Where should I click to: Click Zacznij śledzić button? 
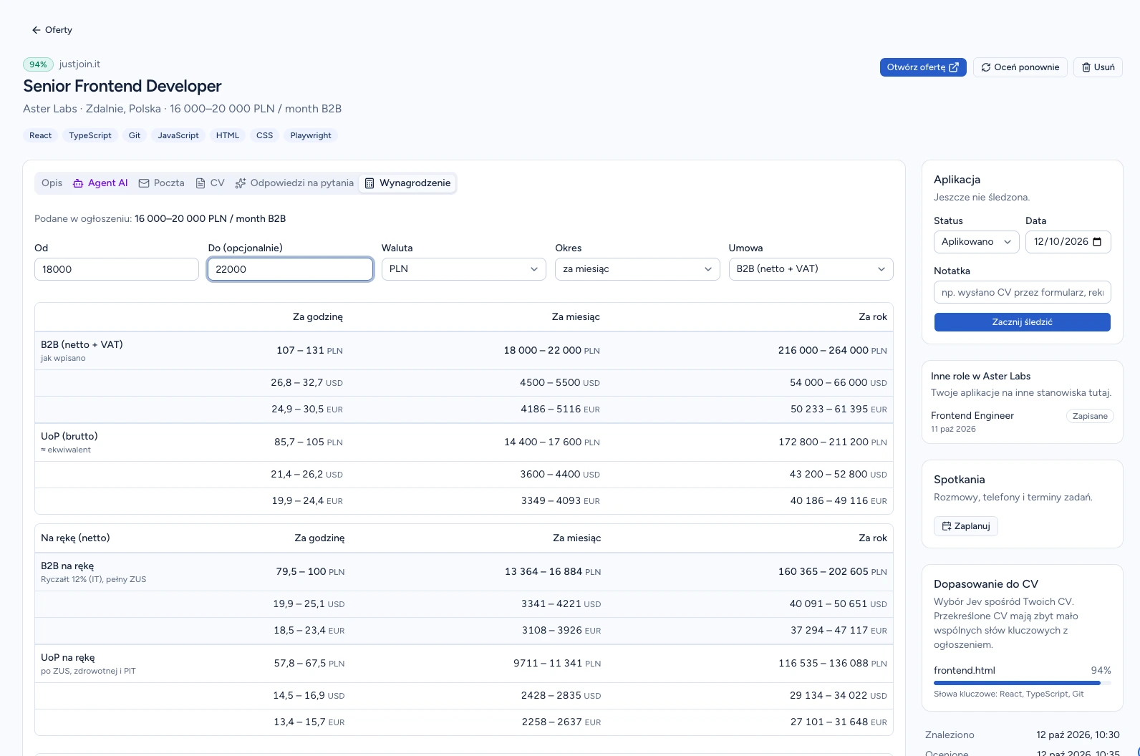(x=1023, y=322)
